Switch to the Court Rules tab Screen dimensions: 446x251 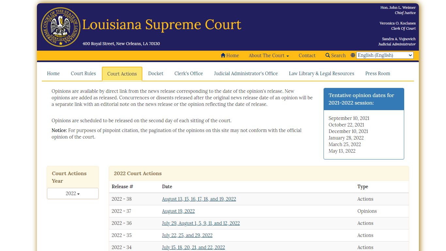83,74
